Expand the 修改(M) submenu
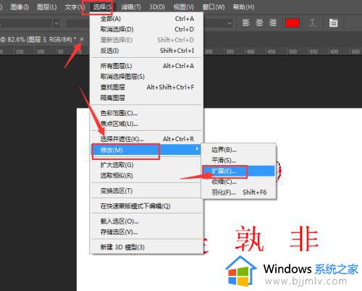362x291 pixels. point(146,150)
